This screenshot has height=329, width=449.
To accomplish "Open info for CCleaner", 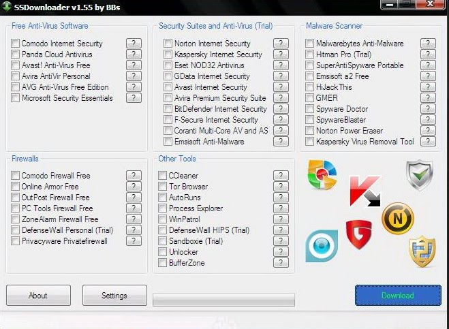I will click(x=281, y=175).
